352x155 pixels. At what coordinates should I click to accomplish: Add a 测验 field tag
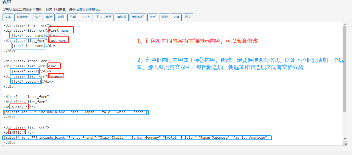click(165, 17)
